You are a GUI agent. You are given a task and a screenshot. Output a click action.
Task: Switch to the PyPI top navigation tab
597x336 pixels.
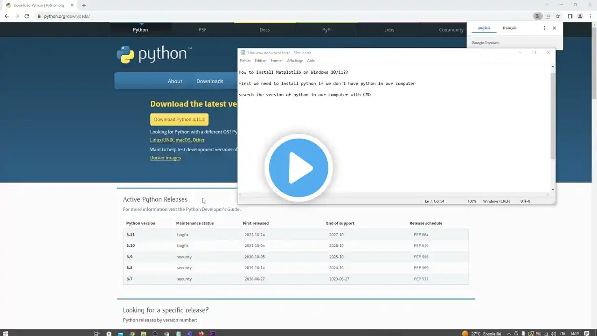[x=326, y=30]
